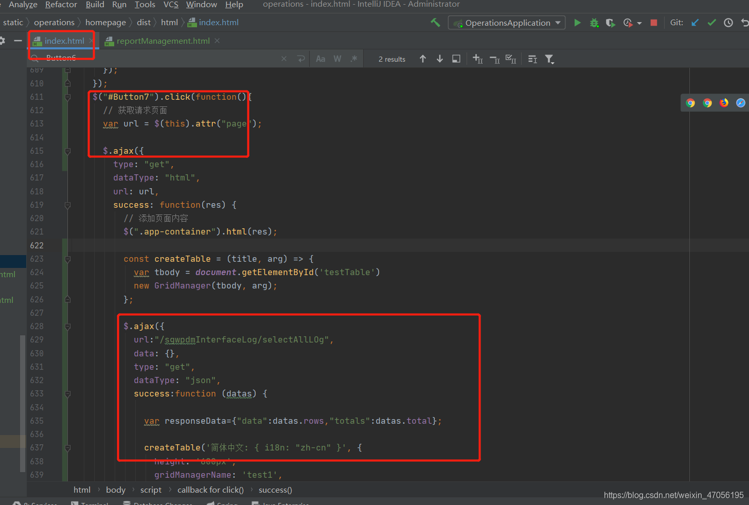The image size is (749, 505).
Task: Toggle Match Case (Aa) in search
Action: tap(320, 59)
